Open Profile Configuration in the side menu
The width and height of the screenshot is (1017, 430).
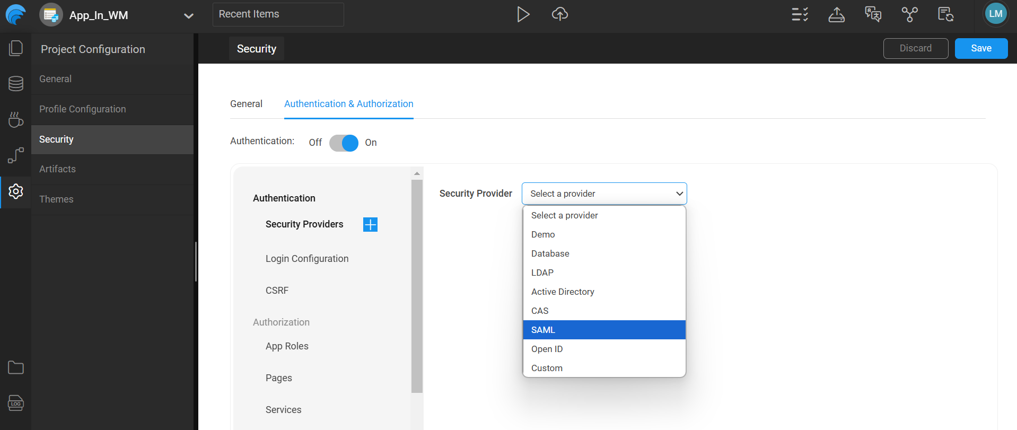tap(83, 109)
